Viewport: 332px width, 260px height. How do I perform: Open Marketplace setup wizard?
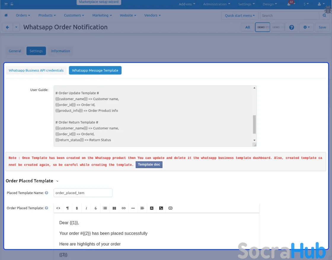pyautogui.click(x=99, y=2)
